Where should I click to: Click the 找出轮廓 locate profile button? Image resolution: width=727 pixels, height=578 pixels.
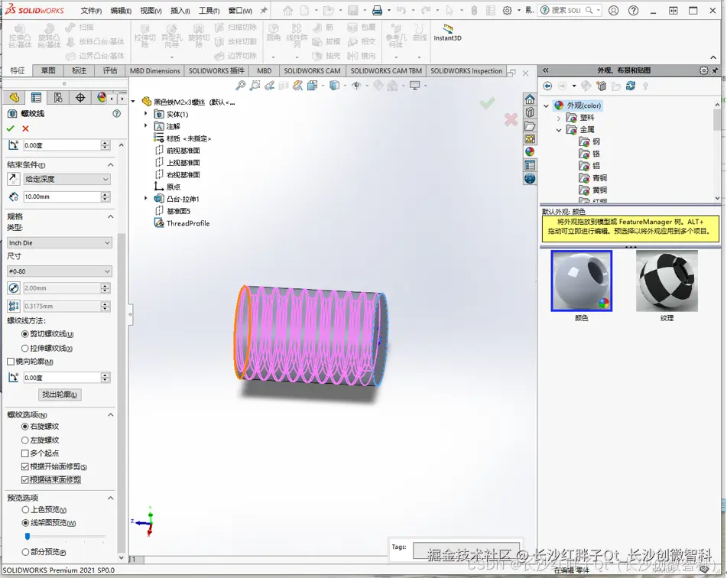click(x=60, y=395)
